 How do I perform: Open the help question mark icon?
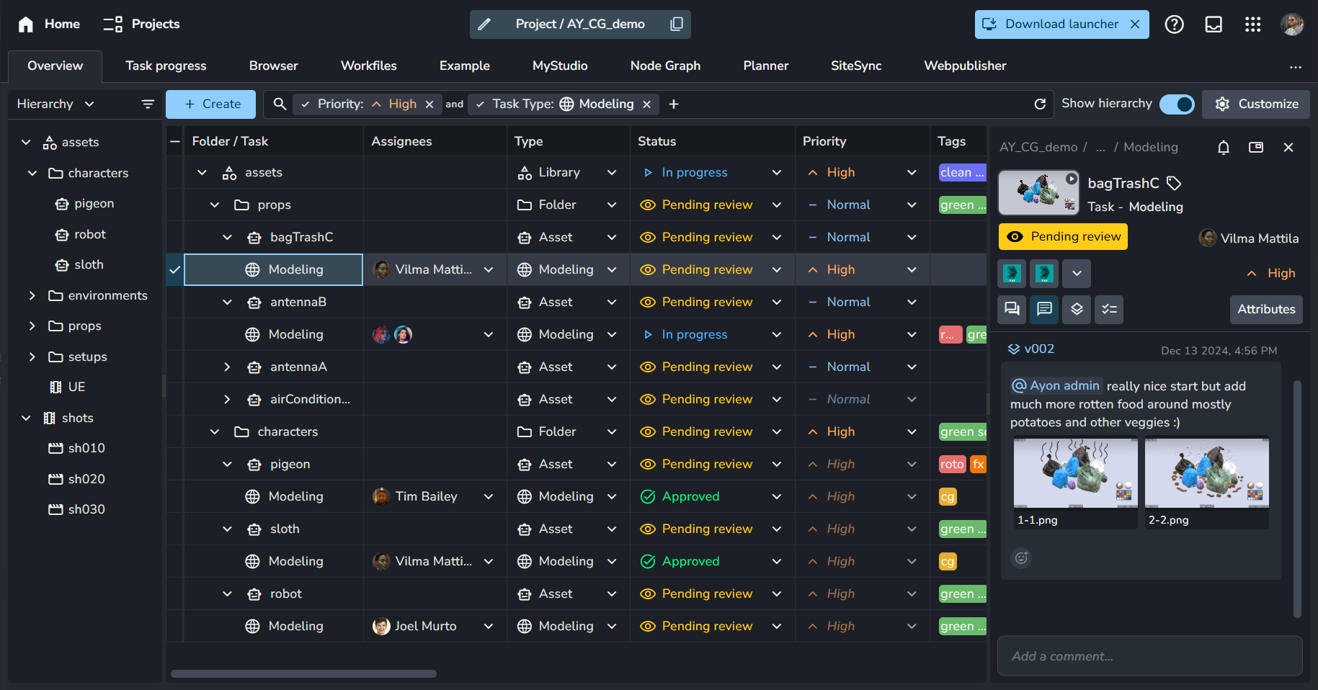pos(1174,24)
